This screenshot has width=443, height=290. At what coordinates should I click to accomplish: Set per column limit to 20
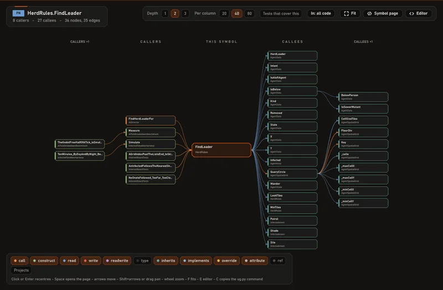pyautogui.click(x=224, y=13)
